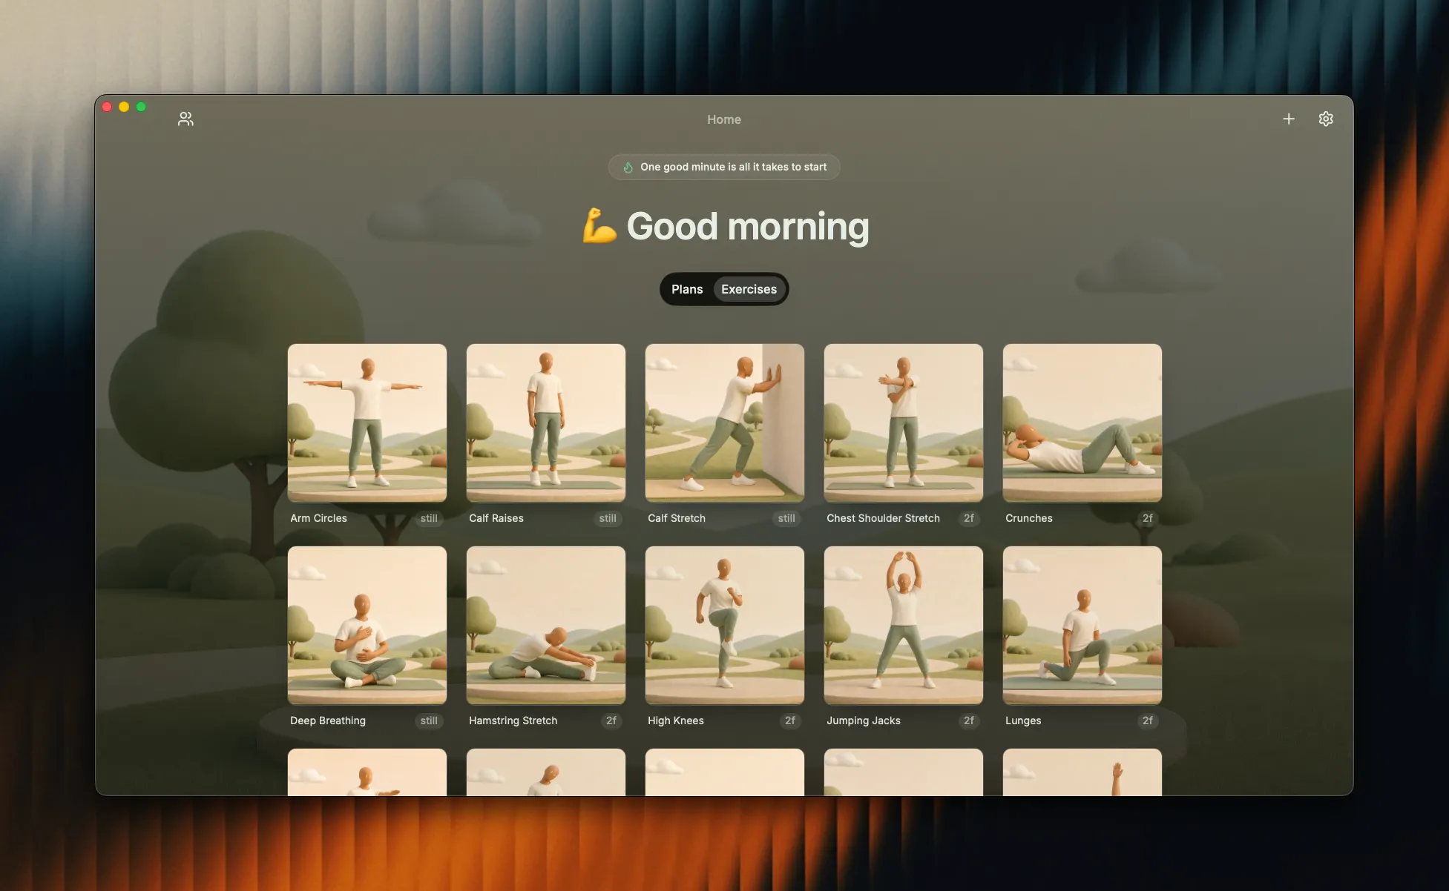Click the "2f" badge beside Jumping Jacks
1449x891 pixels.
(x=969, y=721)
